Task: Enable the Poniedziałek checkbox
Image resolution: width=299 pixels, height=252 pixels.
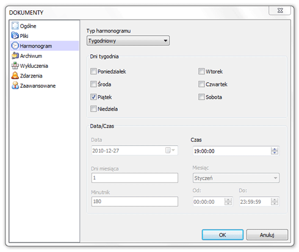Action: tap(93, 71)
